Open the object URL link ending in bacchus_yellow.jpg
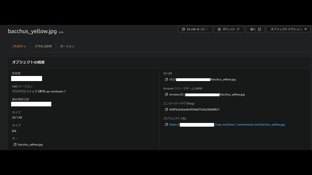This screenshot has height=175, width=312. click(227, 124)
